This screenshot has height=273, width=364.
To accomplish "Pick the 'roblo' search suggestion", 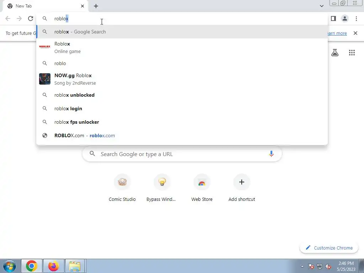I will 182,63.
